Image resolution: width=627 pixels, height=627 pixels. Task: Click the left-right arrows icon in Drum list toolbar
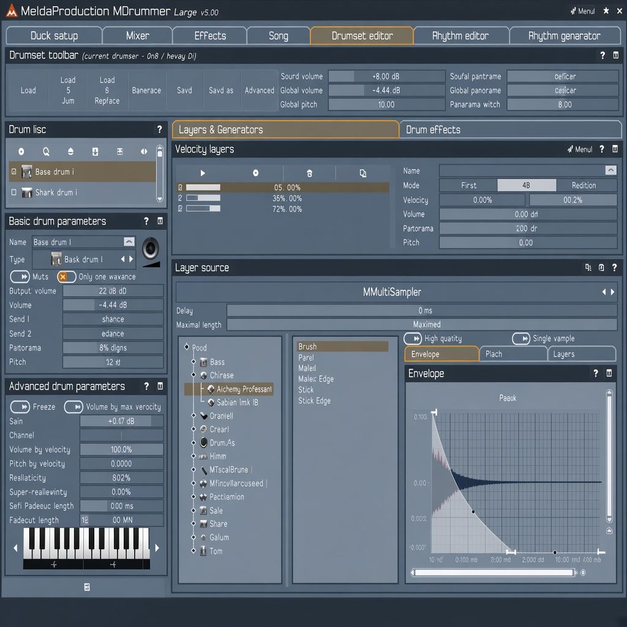pos(143,152)
